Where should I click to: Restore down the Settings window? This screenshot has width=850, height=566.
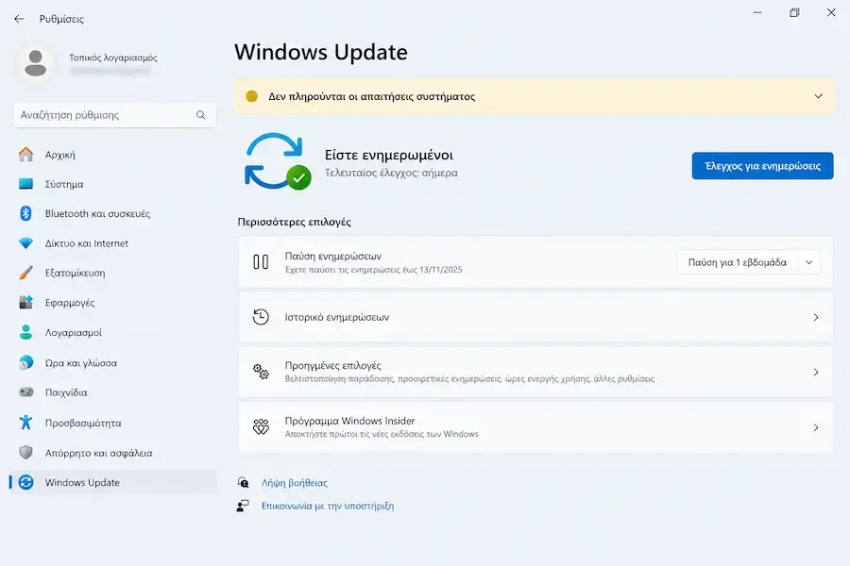click(794, 12)
